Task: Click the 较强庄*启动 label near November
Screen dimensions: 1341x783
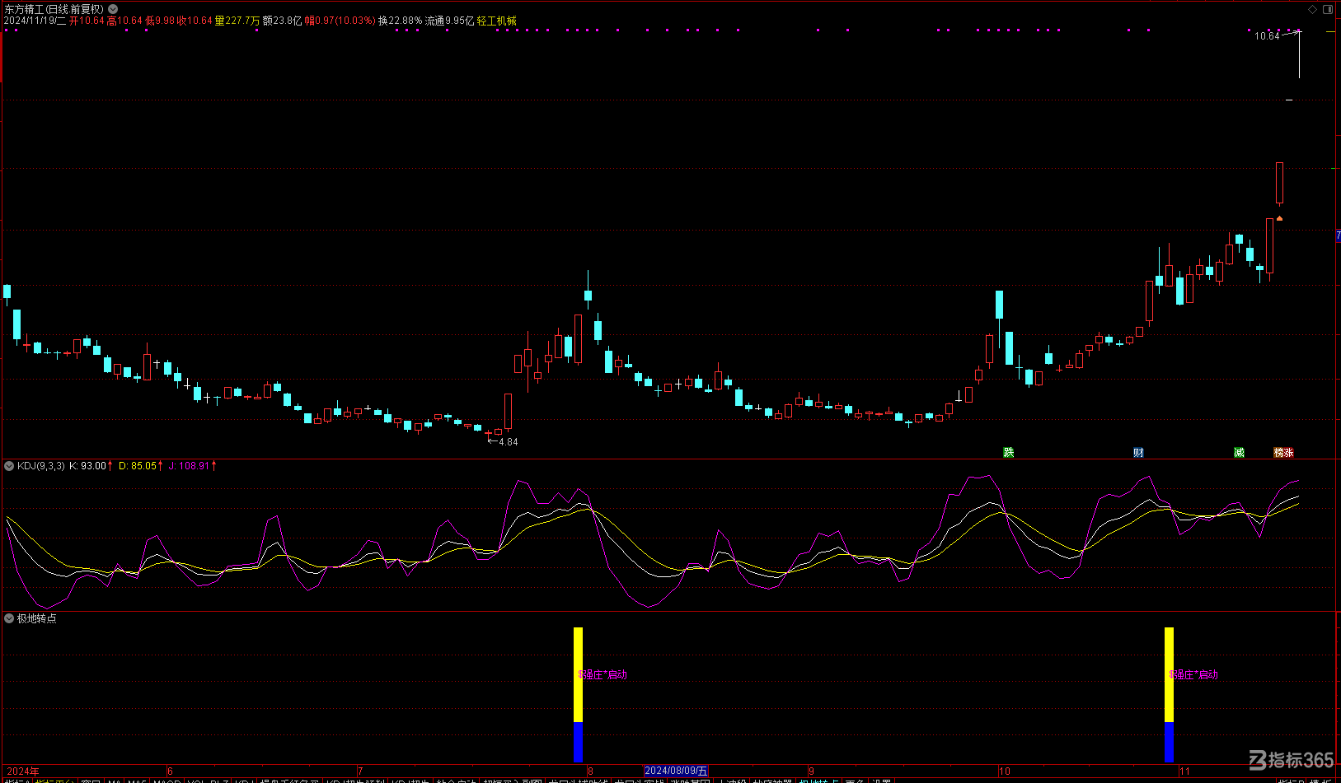Action: [x=1193, y=675]
